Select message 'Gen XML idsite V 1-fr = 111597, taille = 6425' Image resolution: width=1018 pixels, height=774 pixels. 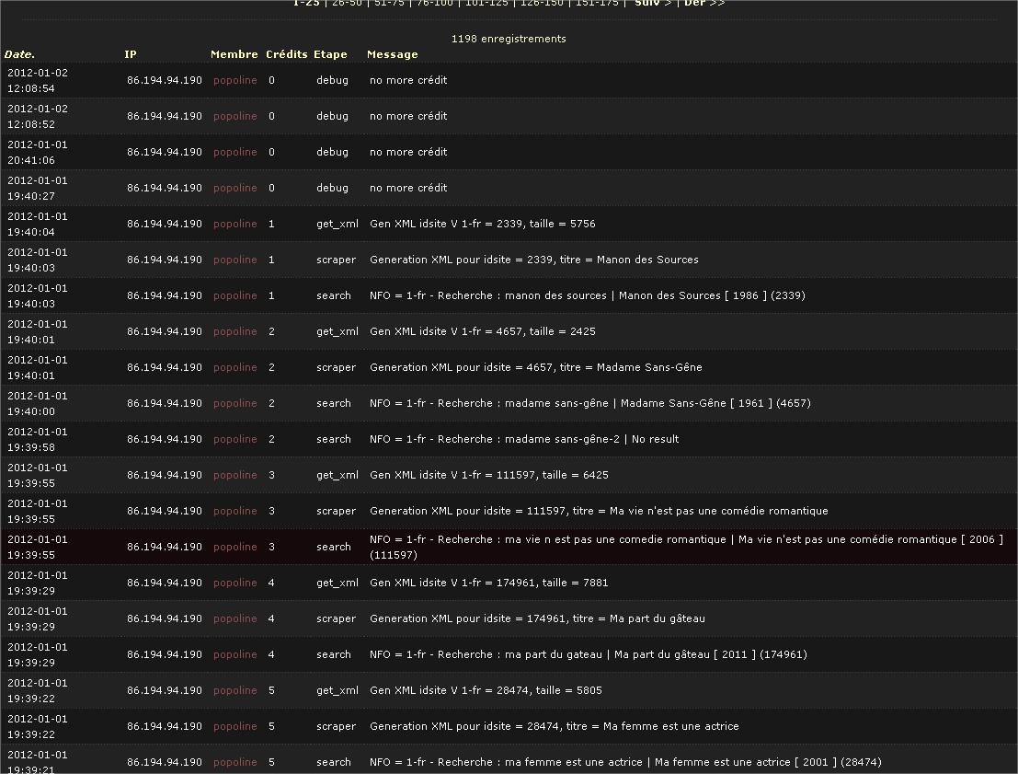point(489,475)
